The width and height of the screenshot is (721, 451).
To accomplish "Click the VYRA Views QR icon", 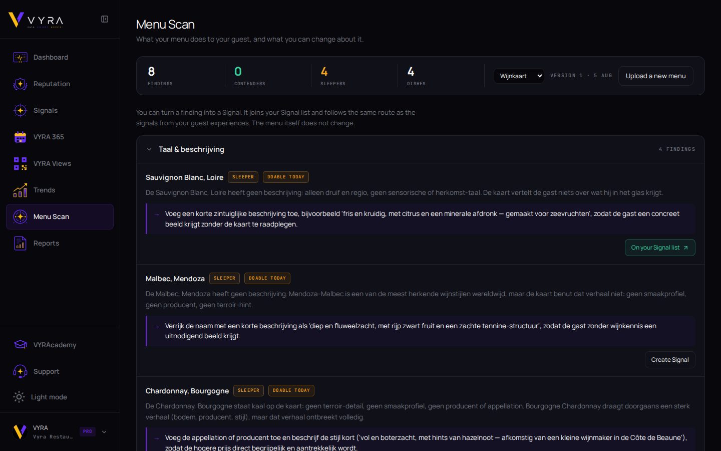I will [x=20, y=164].
